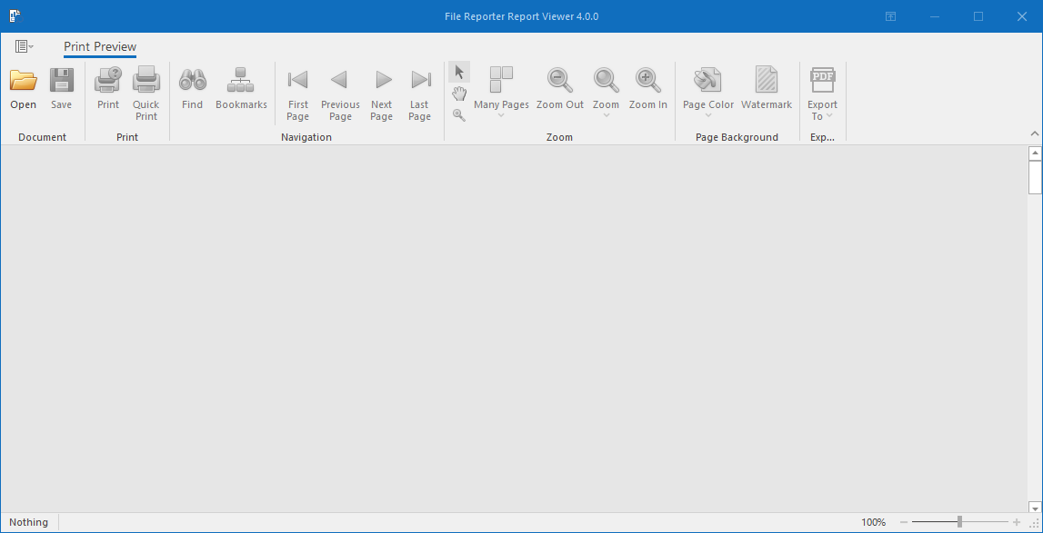The width and height of the screenshot is (1043, 533).
Task: Click the 100% zoom value in status bar
Action: [873, 522]
